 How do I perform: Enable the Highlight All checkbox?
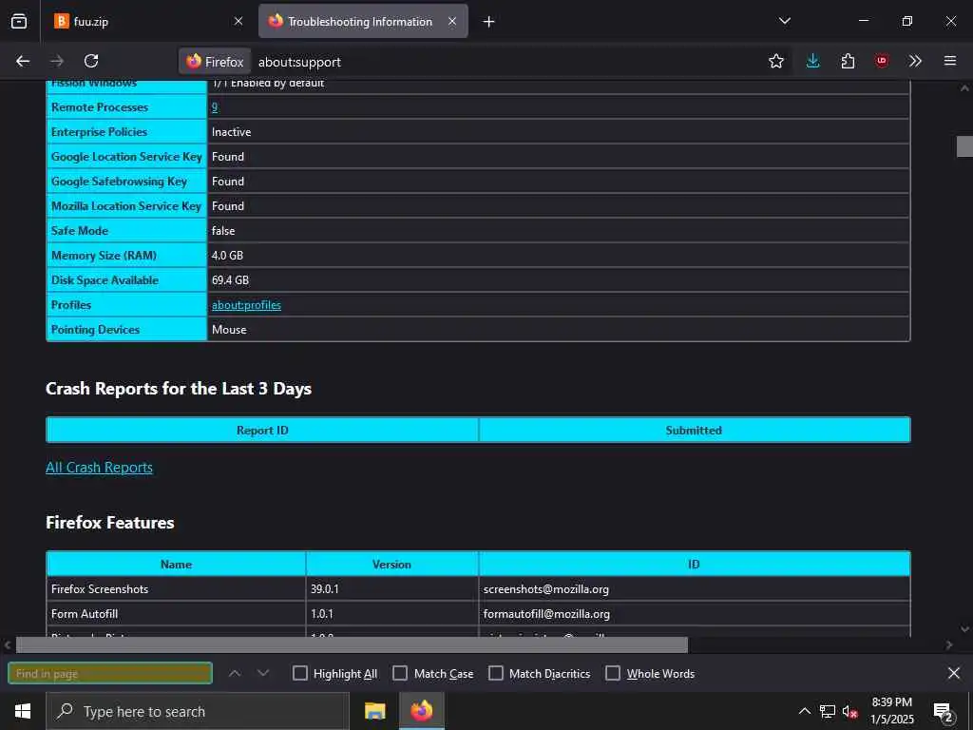point(299,673)
